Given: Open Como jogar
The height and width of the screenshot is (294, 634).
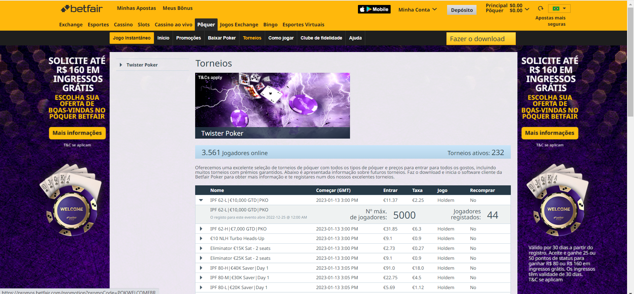Looking at the screenshot, I should (281, 38).
